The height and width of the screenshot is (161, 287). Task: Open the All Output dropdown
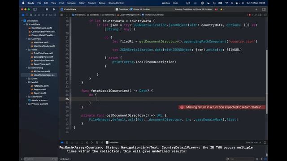[x=65, y=159]
